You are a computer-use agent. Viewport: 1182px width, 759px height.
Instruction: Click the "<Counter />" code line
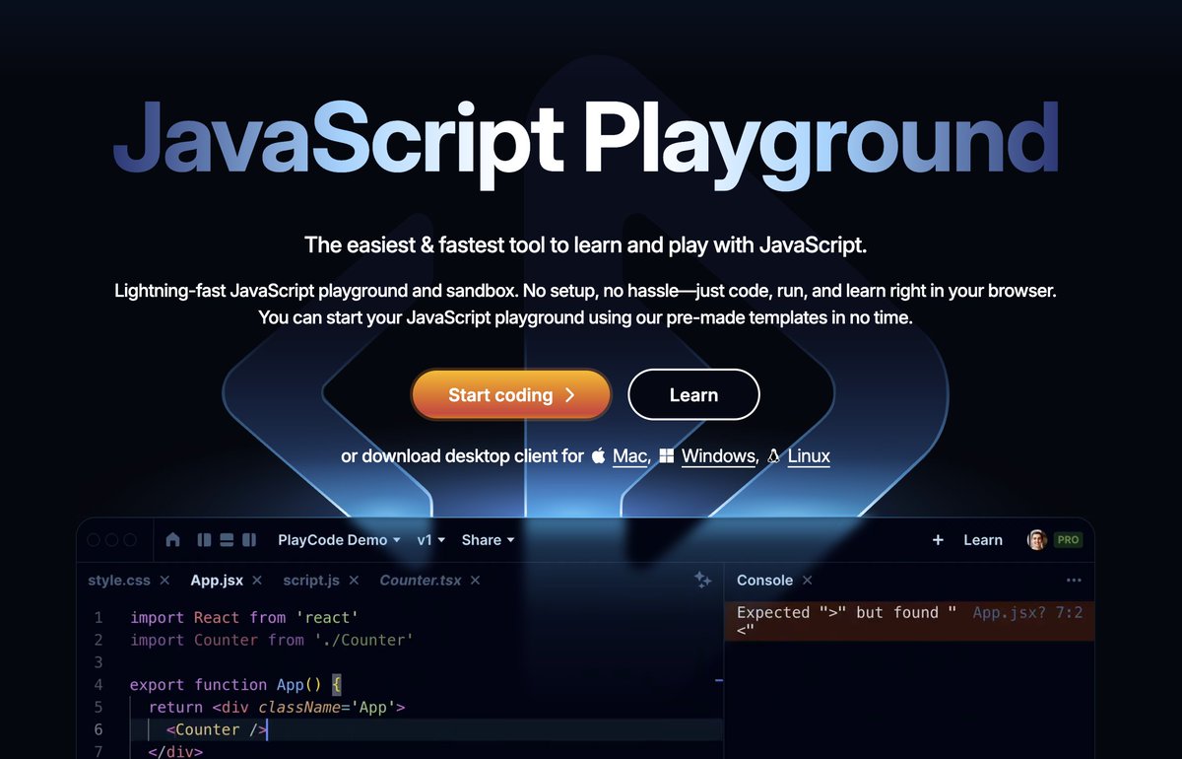click(217, 729)
